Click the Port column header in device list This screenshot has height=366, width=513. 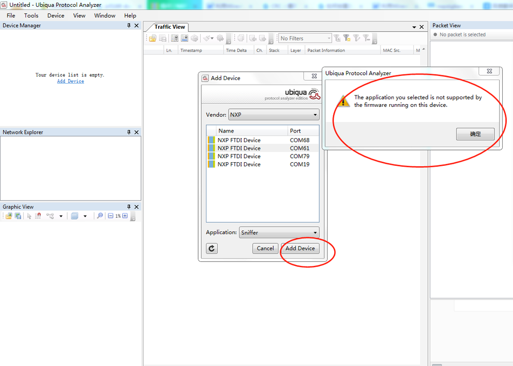303,131
